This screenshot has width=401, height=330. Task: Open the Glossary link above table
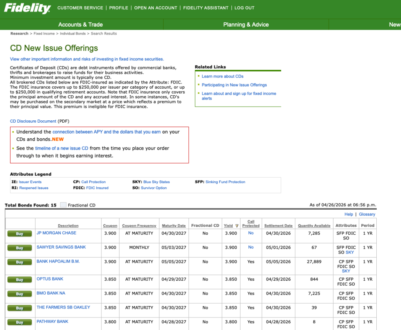[x=367, y=214]
